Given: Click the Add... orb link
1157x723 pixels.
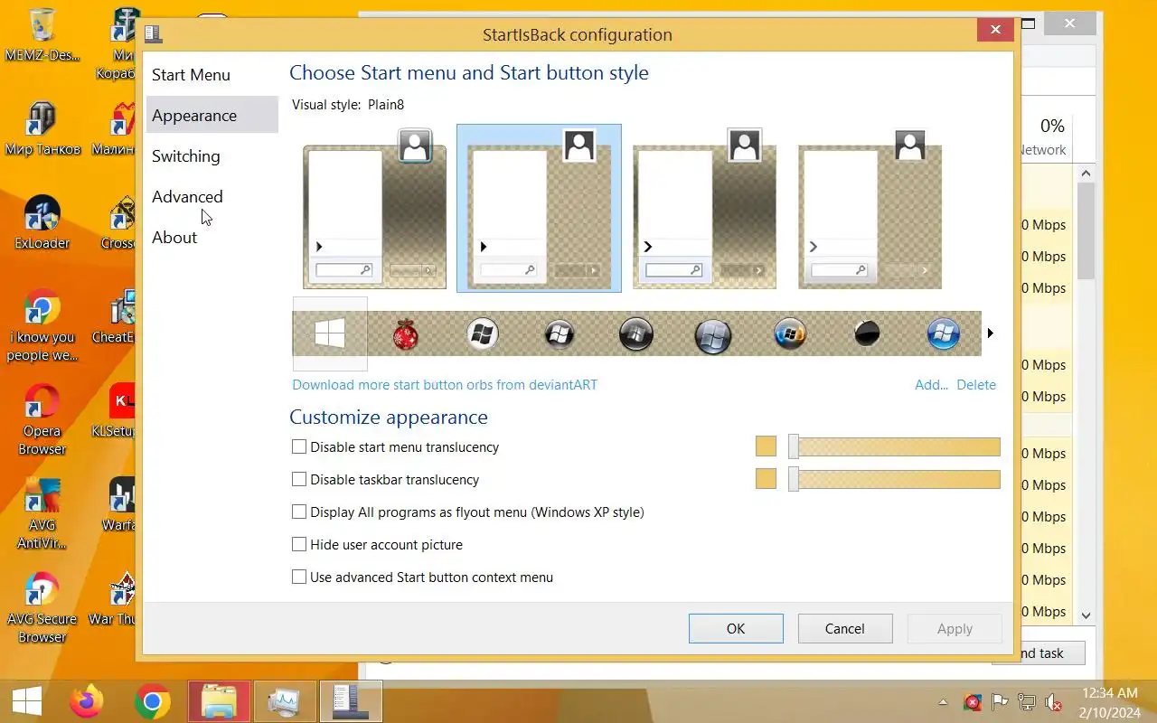Looking at the screenshot, I should pos(931,384).
